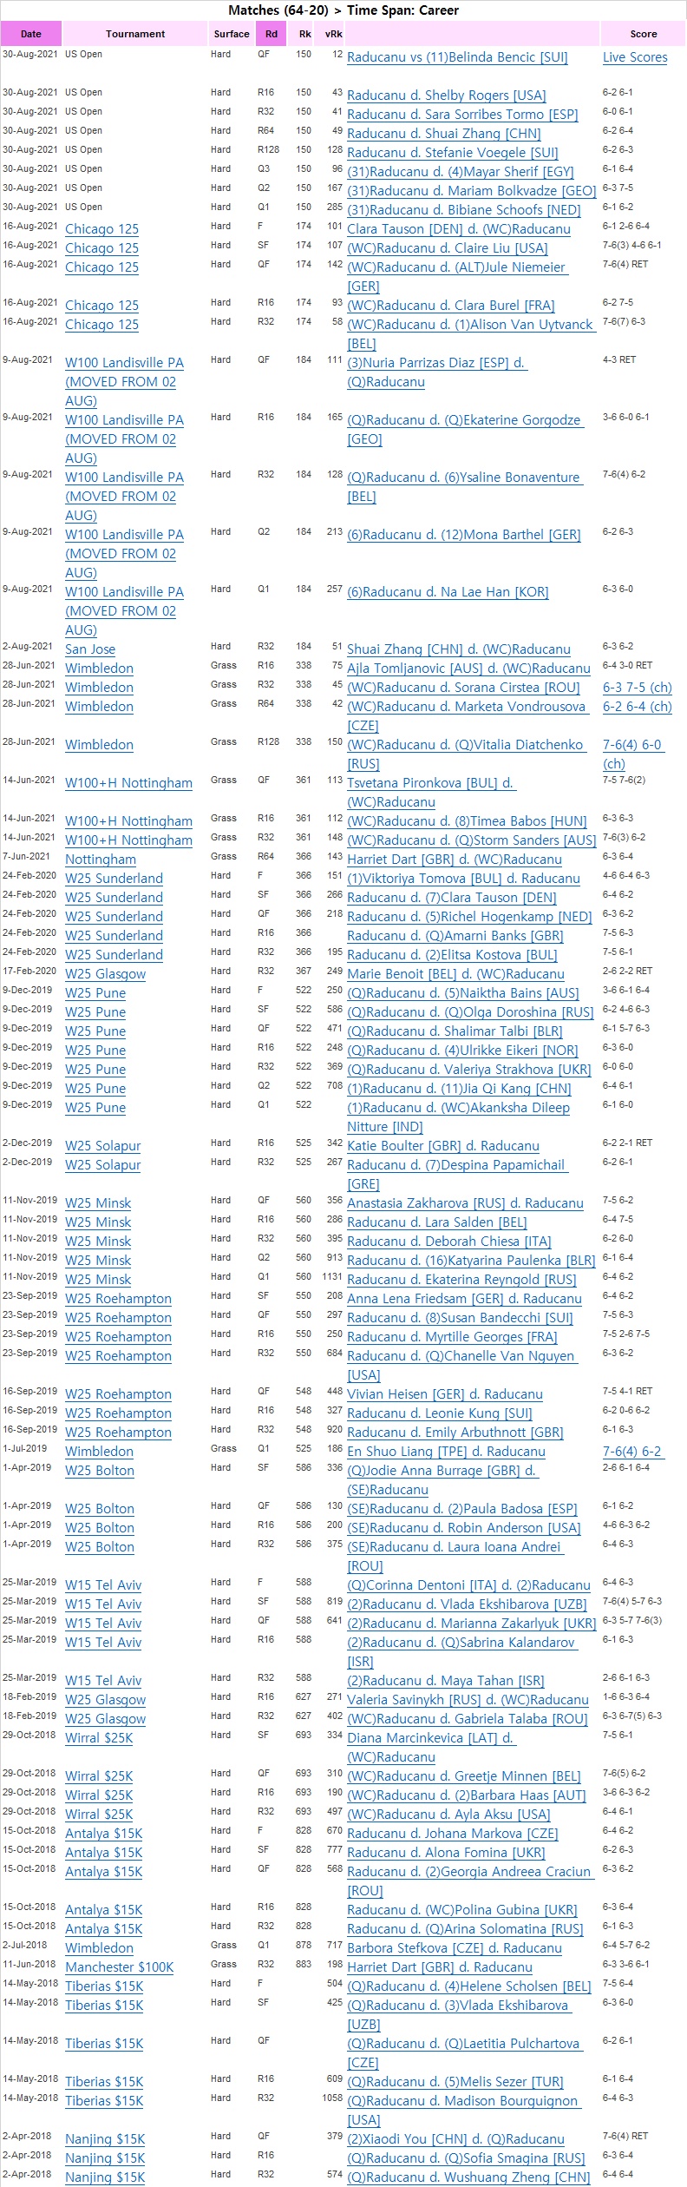
Task: Open Raducanu d. Naiktha Bains Pune final
Action: click(x=462, y=993)
